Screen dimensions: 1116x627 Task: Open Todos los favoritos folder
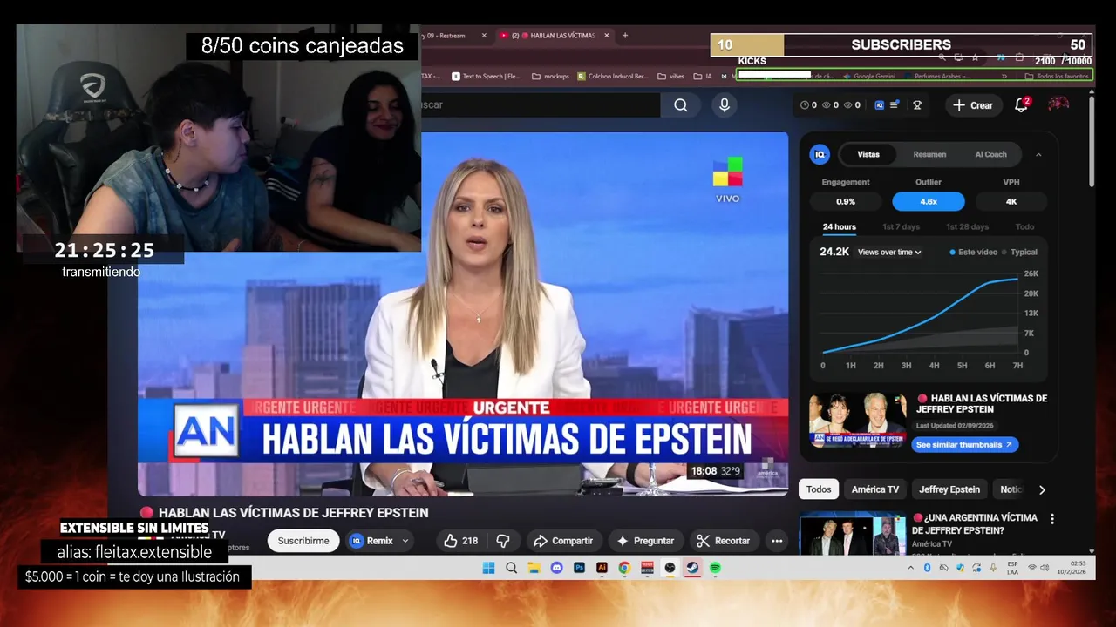click(x=1057, y=76)
